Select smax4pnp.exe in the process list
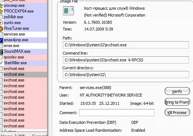Image resolution: width=193 pixels, height=136 pixels. [23, 40]
